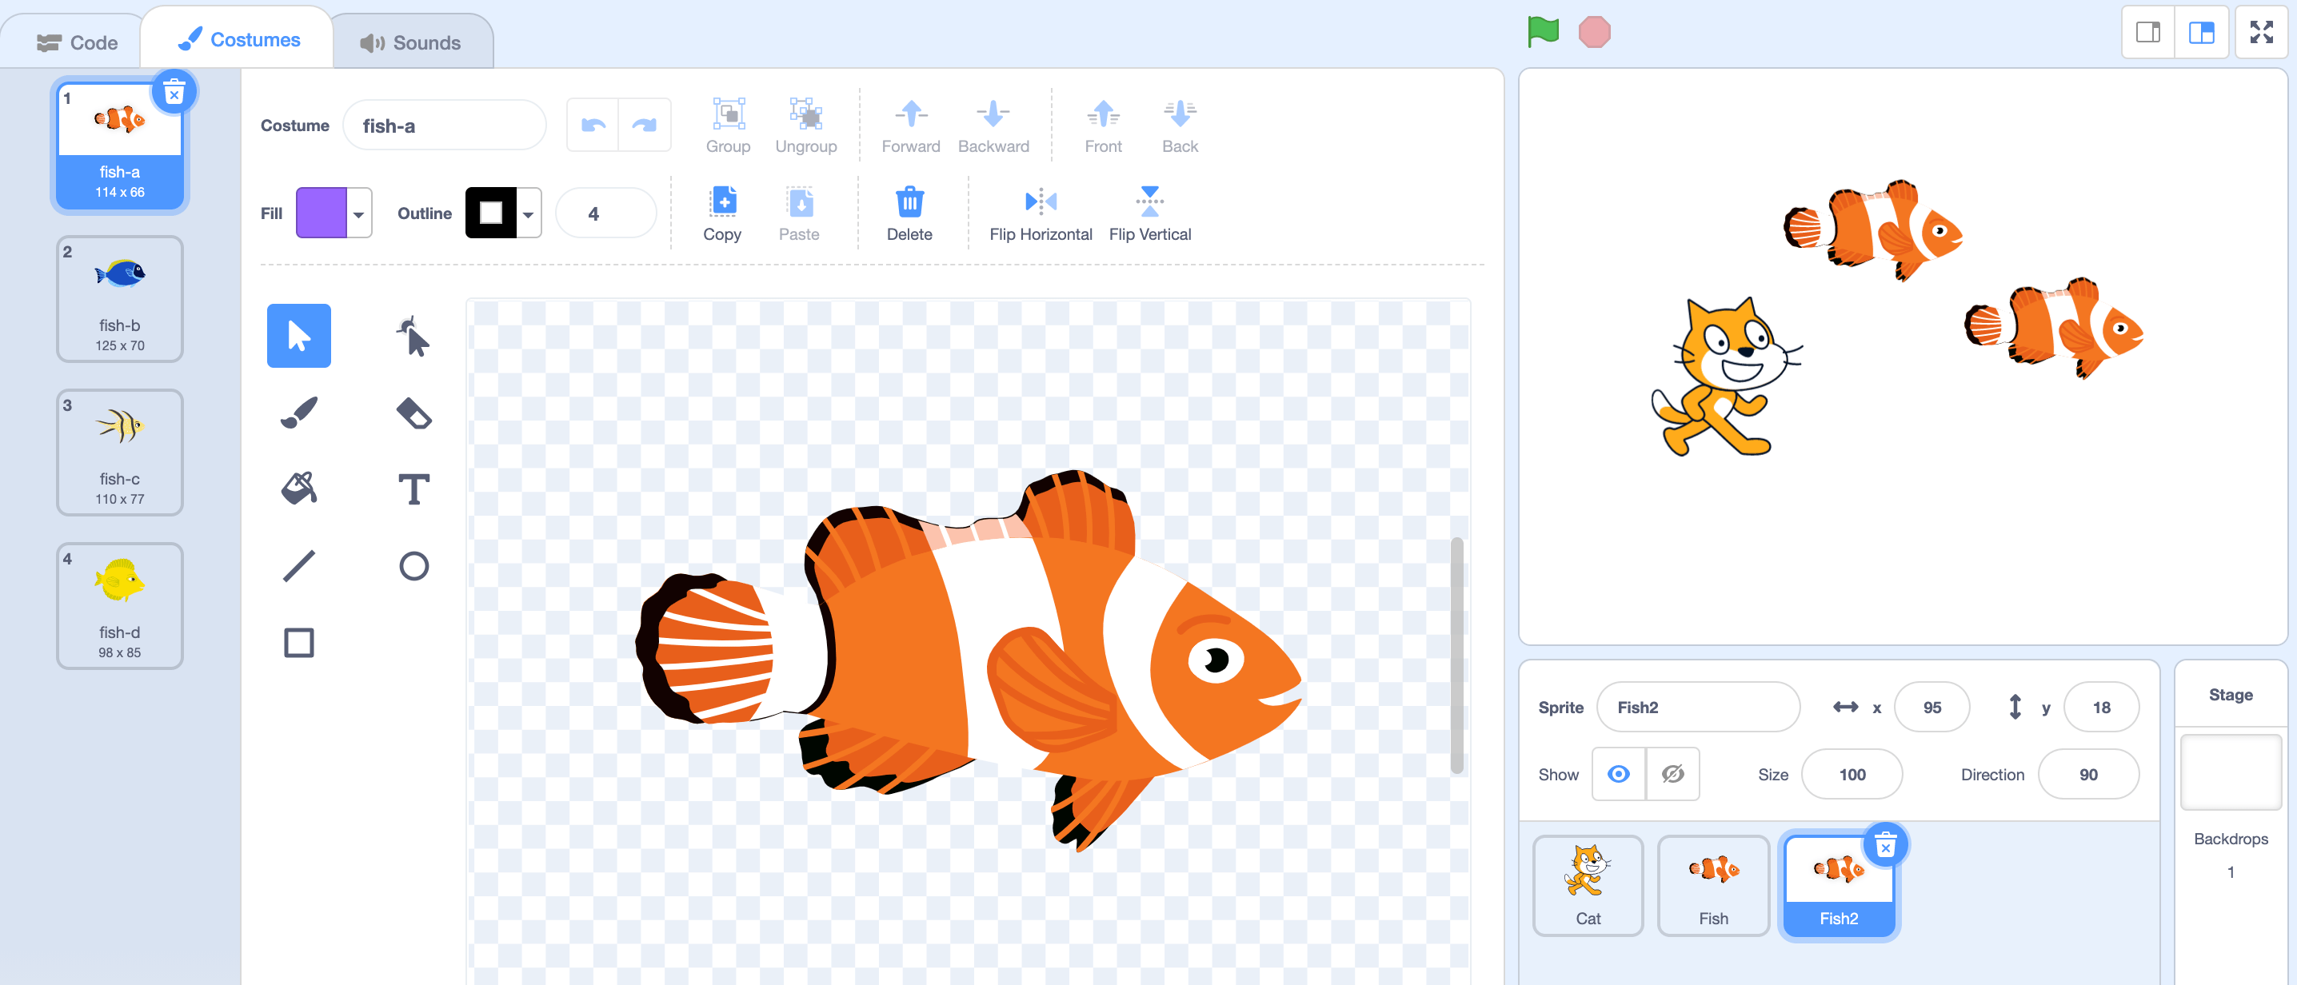The height and width of the screenshot is (985, 2297).
Task: Open the Outline color dropdown
Action: click(527, 213)
